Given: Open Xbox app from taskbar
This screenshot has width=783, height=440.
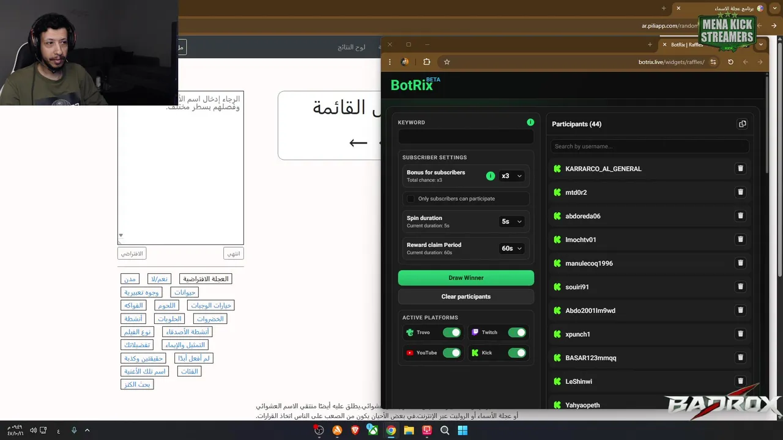Looking at the screenshot, I should click(x=373, y=430).
